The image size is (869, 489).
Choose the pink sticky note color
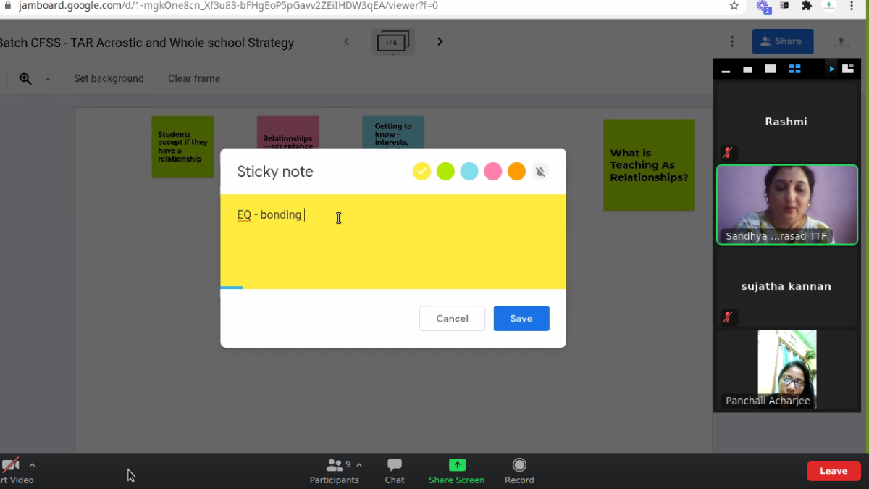coord(492,171)
